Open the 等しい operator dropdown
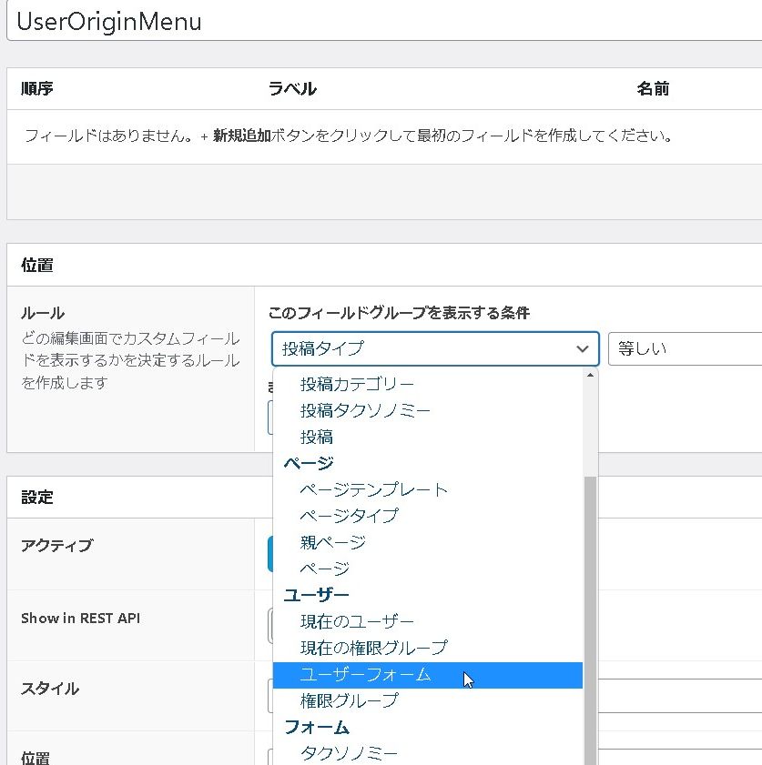762x765 pixels. click(685, 348)
